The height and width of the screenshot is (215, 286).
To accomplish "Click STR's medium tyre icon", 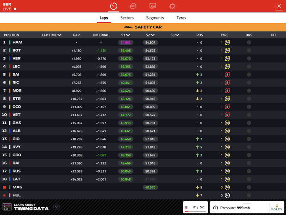I will (x=227, y=99).
